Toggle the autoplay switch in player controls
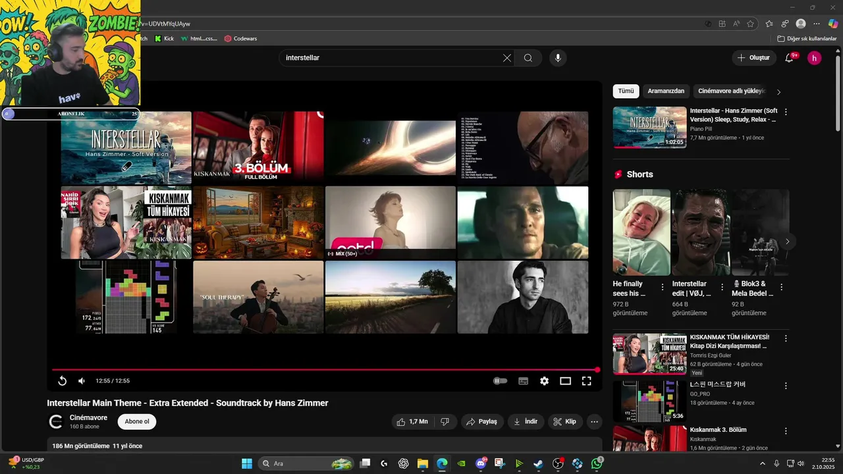 click(501, 381)
